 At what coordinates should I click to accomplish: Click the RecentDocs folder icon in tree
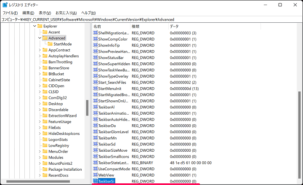(x=45, y=175)
